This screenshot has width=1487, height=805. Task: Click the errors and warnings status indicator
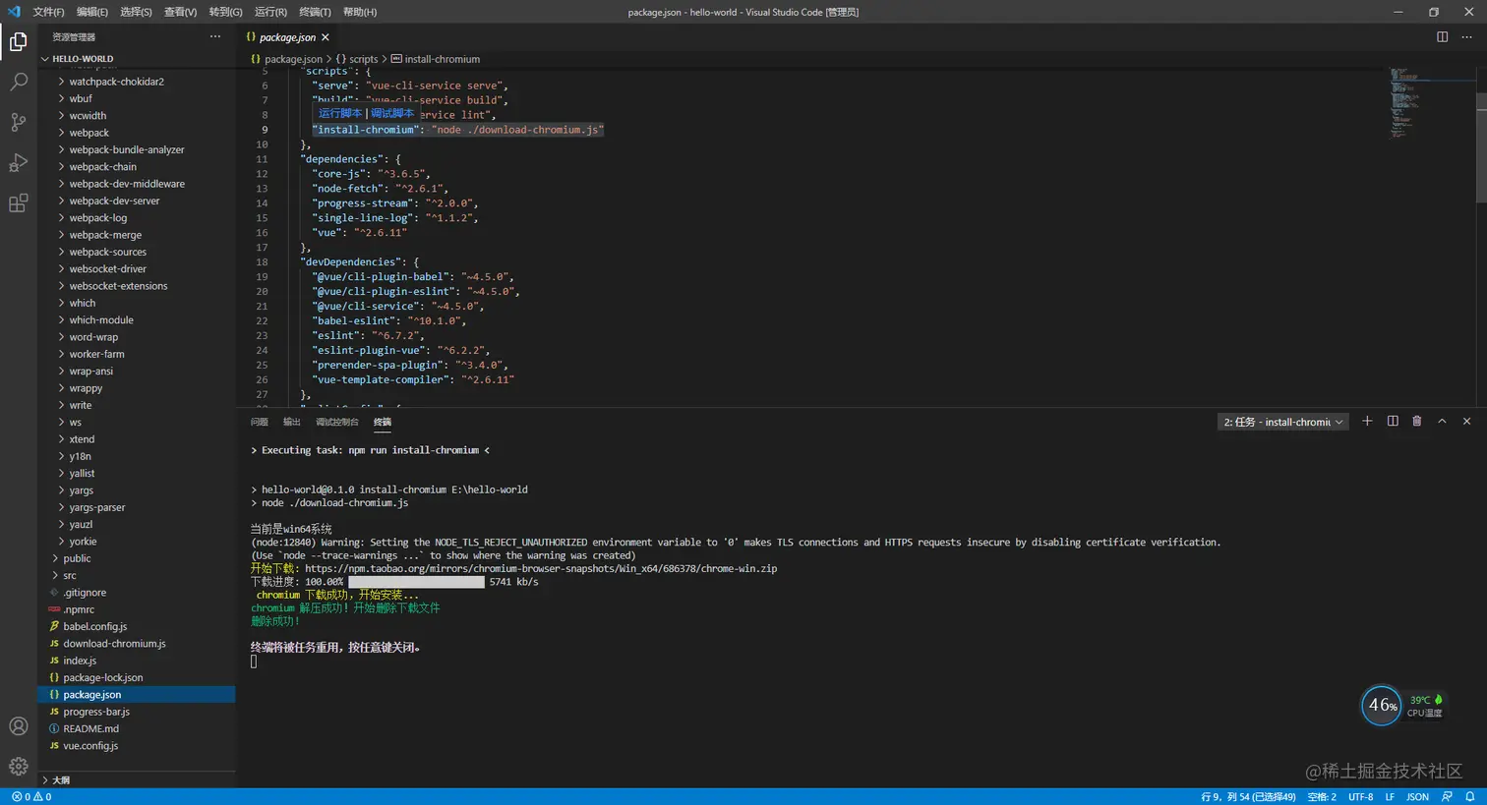pyautogui.click(x=31, y=797)
